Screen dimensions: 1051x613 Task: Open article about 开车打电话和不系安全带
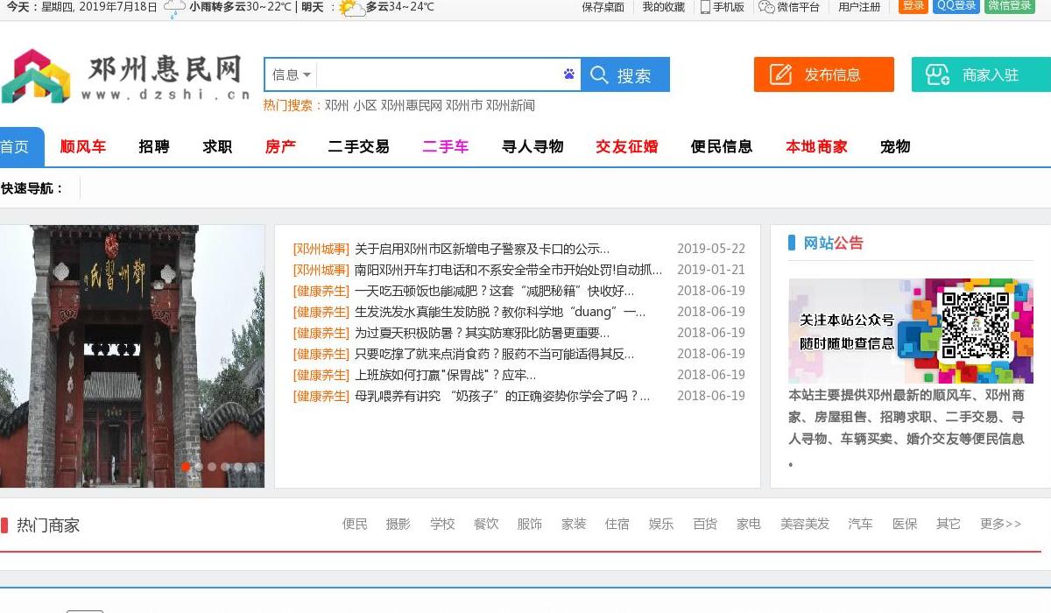pos(508,270)
